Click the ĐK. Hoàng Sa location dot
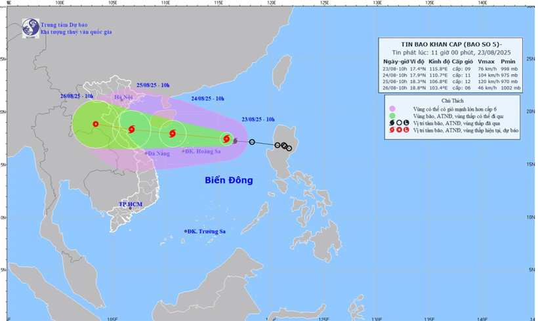 pos(183,151)
